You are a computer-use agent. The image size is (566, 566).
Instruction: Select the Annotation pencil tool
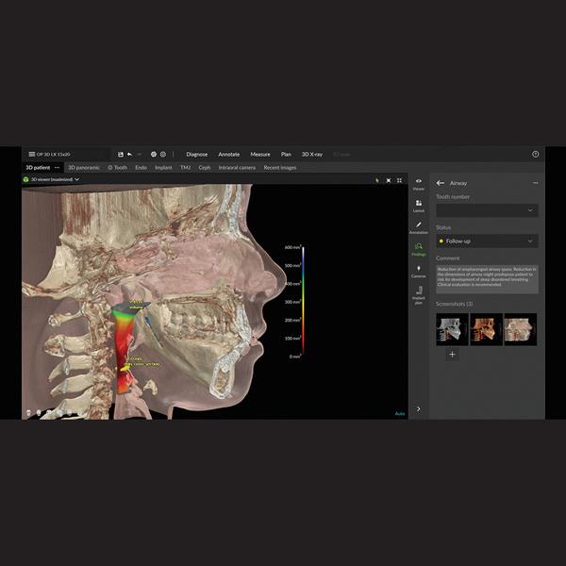(x=418, y=226)
